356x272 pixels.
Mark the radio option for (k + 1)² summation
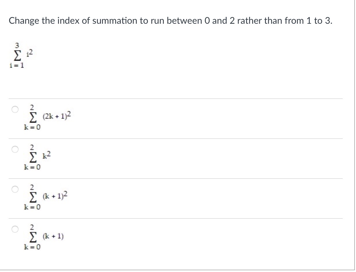click(15, 189)
